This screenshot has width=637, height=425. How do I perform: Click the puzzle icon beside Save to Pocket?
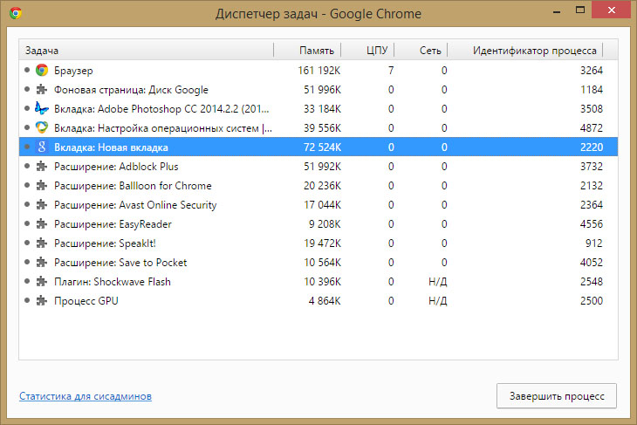coord(41,262)
